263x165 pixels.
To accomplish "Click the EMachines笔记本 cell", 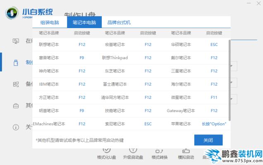I will click(x=49, y=124).
